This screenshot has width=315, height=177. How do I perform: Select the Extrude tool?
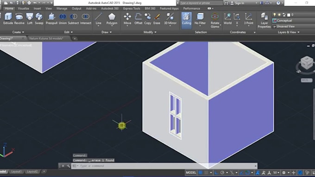8,18
